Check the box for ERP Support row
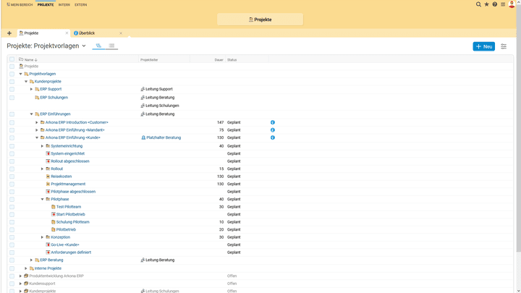521x293 pixels. 12,89
